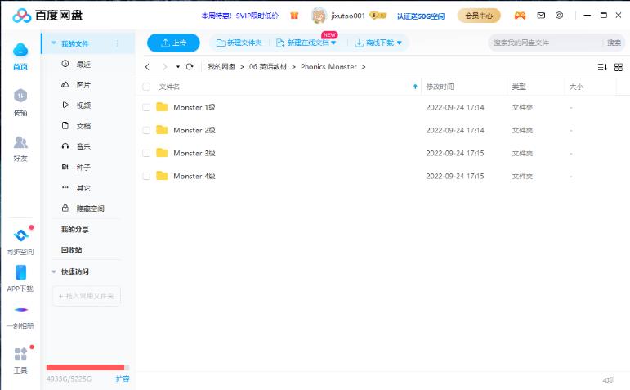Screen dimensions: 630x390
Task: Click the gift box icon in title bar
Action: (x=294, y=16)
